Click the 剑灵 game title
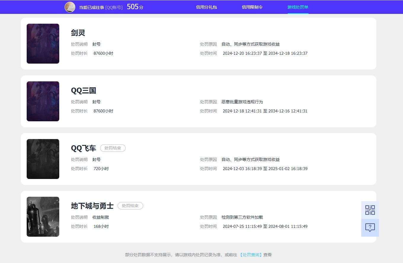The image size is (403, 263). 78,33
